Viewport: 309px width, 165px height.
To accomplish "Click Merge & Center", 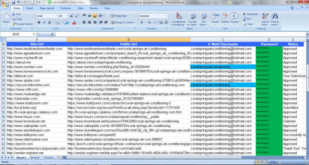I will coord(122,22).
